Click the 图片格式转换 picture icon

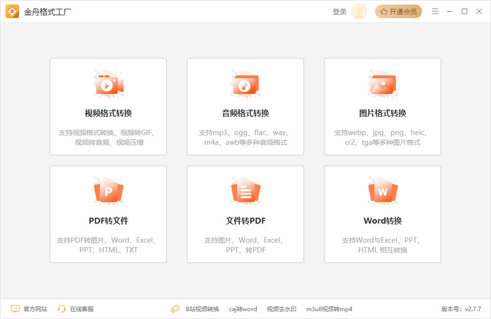[382, 84]
